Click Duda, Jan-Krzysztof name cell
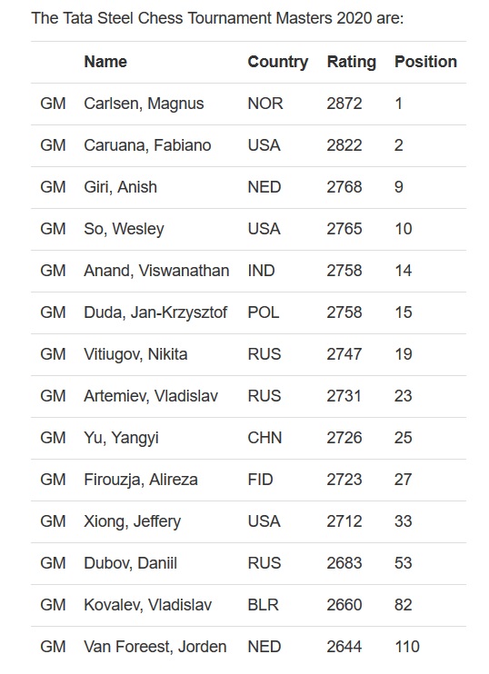The image size is (489, 674). (x=155, y=312)
